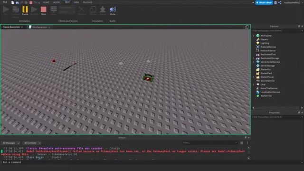Select Players service in Explorer

click(x=264, y=39)
